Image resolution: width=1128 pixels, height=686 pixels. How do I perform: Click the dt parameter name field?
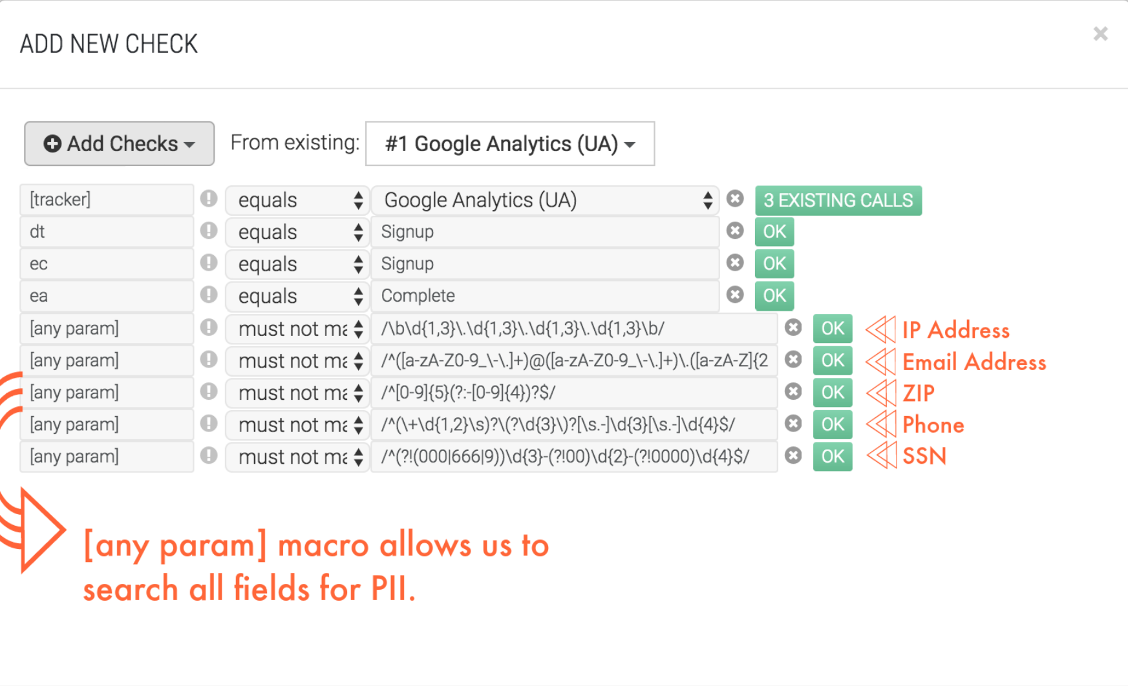pos(107,232)
